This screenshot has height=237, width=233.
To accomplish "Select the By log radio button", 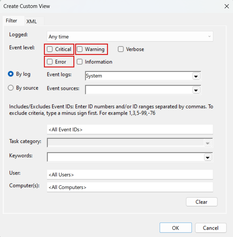I will (11, 74).
